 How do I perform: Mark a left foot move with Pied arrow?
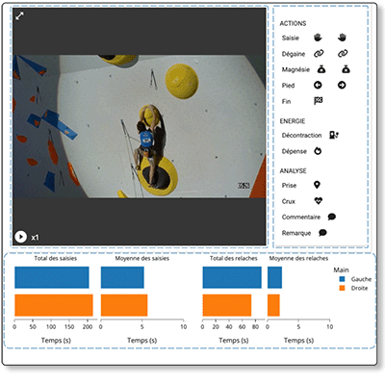[318, 85]
